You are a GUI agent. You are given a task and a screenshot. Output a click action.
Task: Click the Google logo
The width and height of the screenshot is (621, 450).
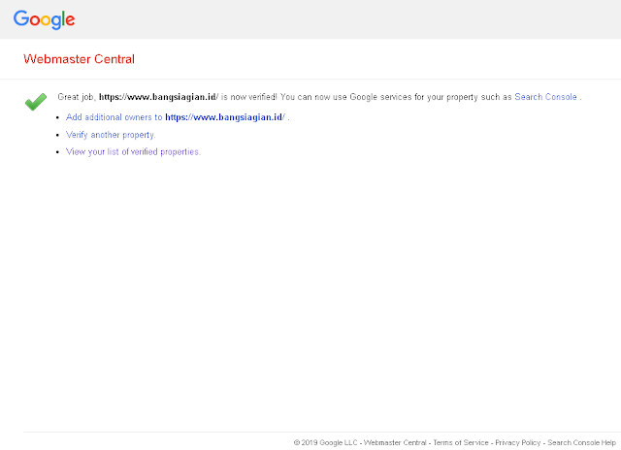44,19
